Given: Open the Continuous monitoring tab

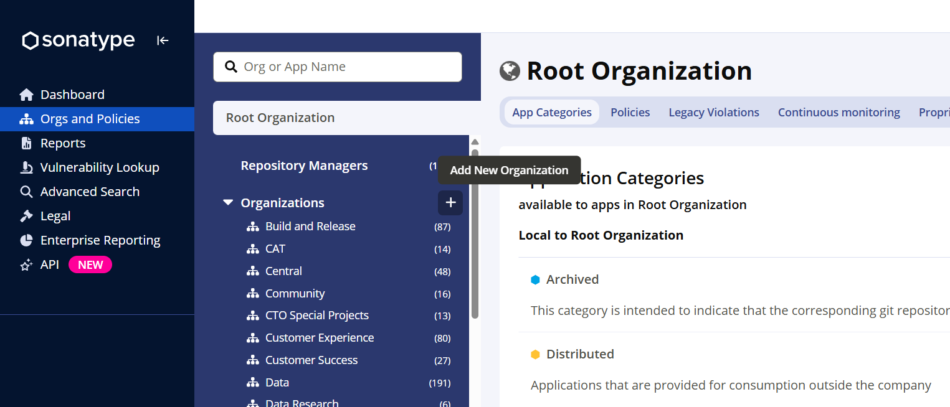Looking at the screenshot, I should point(838,113).
